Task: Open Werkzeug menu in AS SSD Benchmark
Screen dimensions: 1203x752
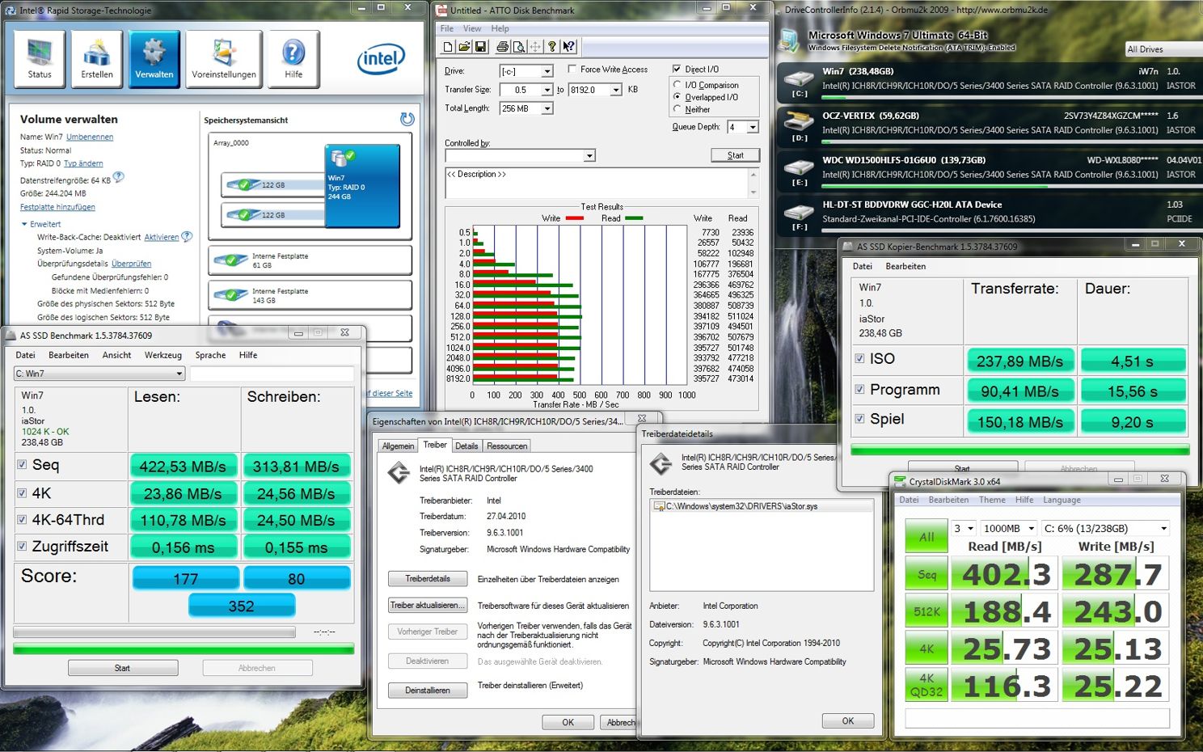Action: pyautogui.click(x=163, y=355)
